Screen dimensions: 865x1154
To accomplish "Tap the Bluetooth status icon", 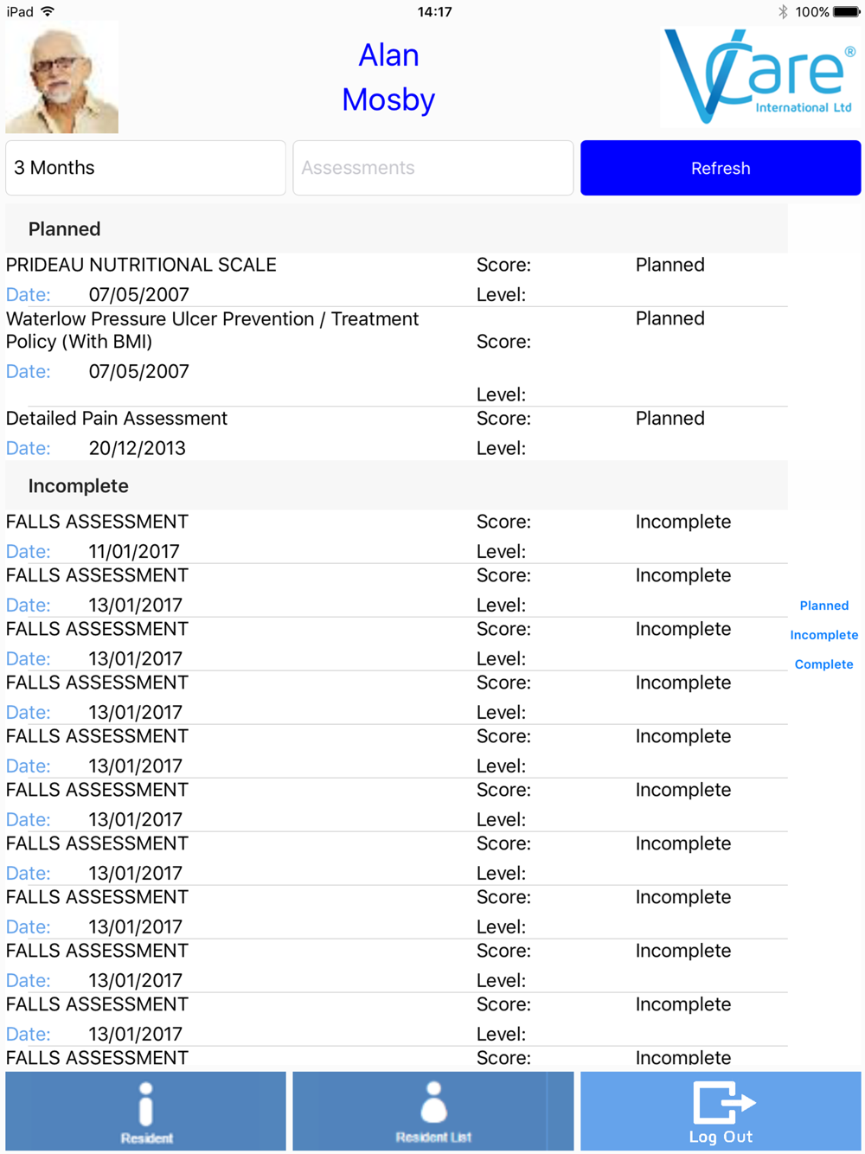I will pyautogui.click(x=782, y=11).
